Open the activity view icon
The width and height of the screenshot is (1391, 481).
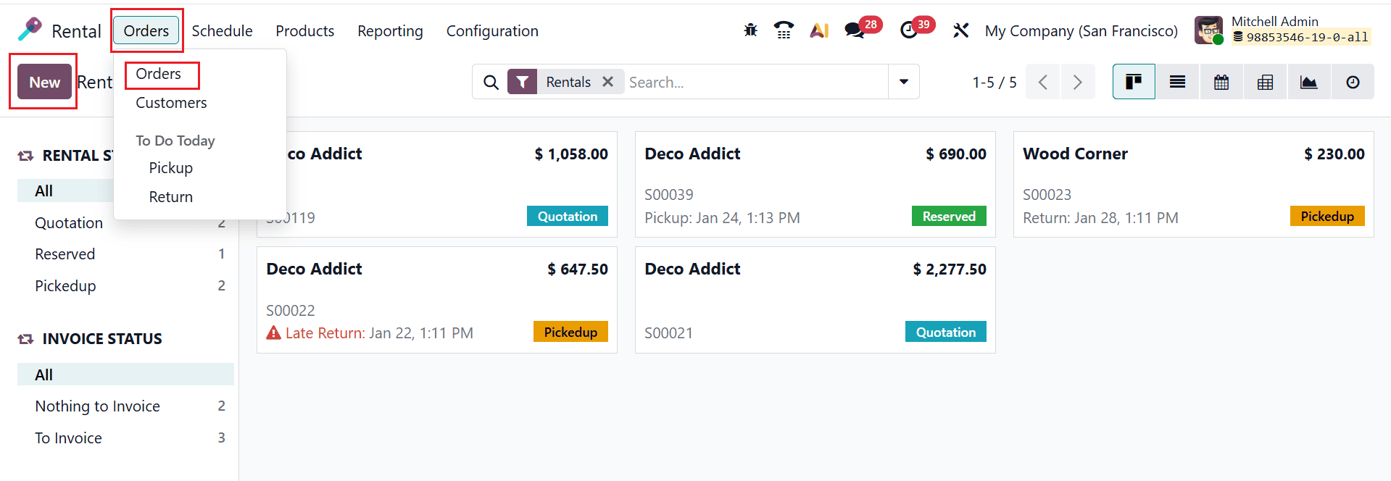tap(1352, 81)
